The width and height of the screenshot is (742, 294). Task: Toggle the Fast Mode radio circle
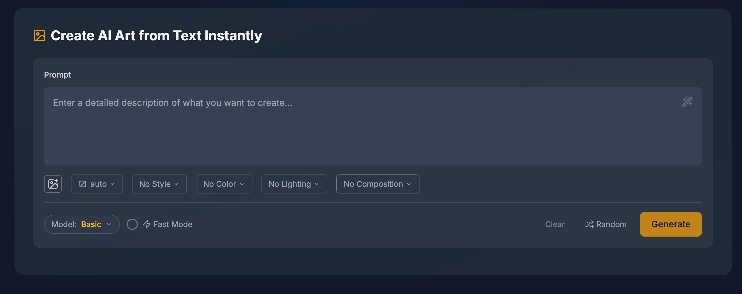(x=132, y=224)
